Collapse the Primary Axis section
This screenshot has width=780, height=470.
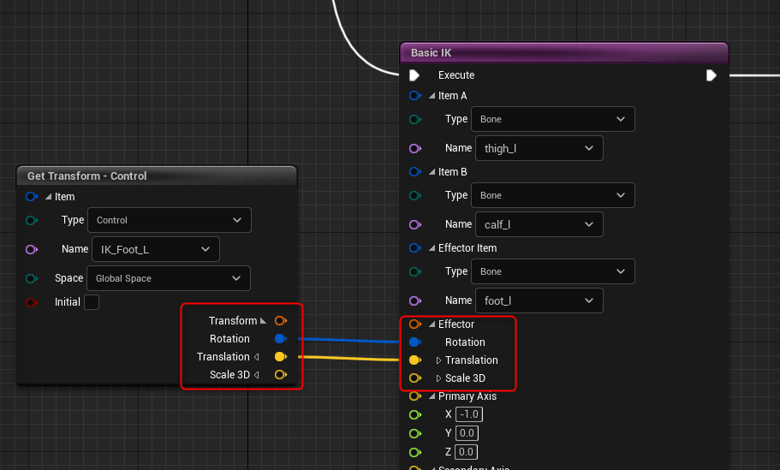pos(432,396)
